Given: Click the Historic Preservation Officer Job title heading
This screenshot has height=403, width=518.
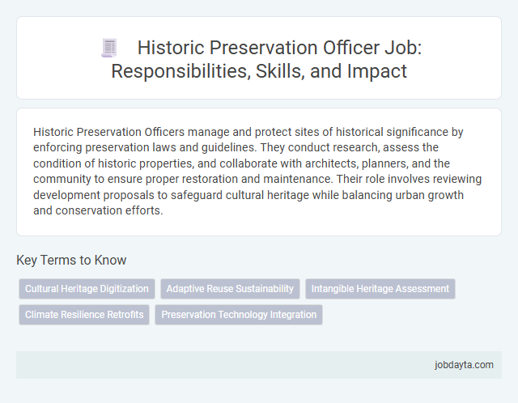Looking at the screenshot, I should 259,59.
